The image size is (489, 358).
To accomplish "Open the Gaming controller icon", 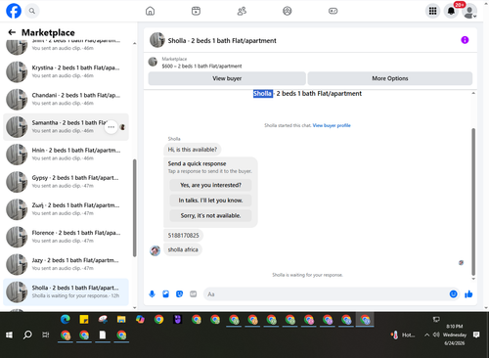I will coord(333,11).
